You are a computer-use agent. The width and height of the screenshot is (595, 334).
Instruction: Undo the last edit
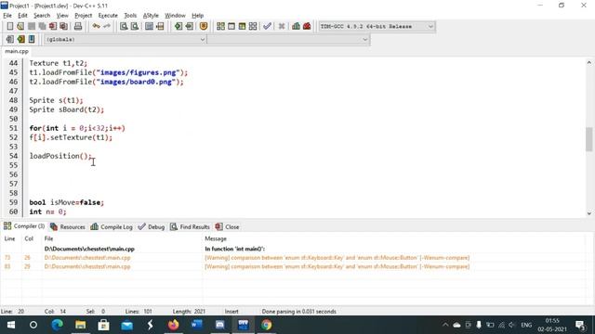[x=96, y=26]
